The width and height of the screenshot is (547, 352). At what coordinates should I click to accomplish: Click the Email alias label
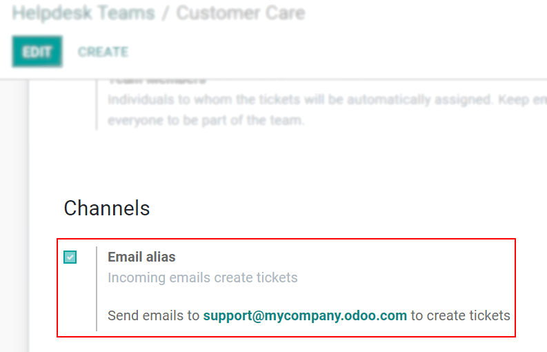coord(141,257)
